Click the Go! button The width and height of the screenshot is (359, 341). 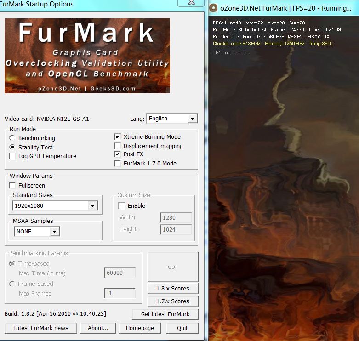point(173,267)
